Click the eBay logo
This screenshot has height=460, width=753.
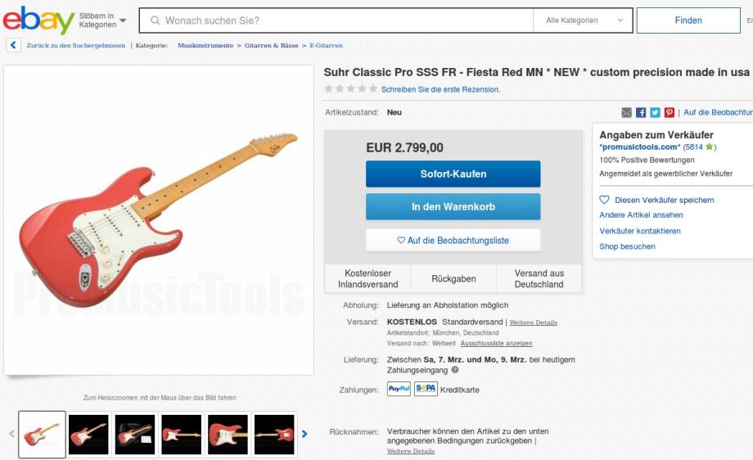[x=39, y=20]
